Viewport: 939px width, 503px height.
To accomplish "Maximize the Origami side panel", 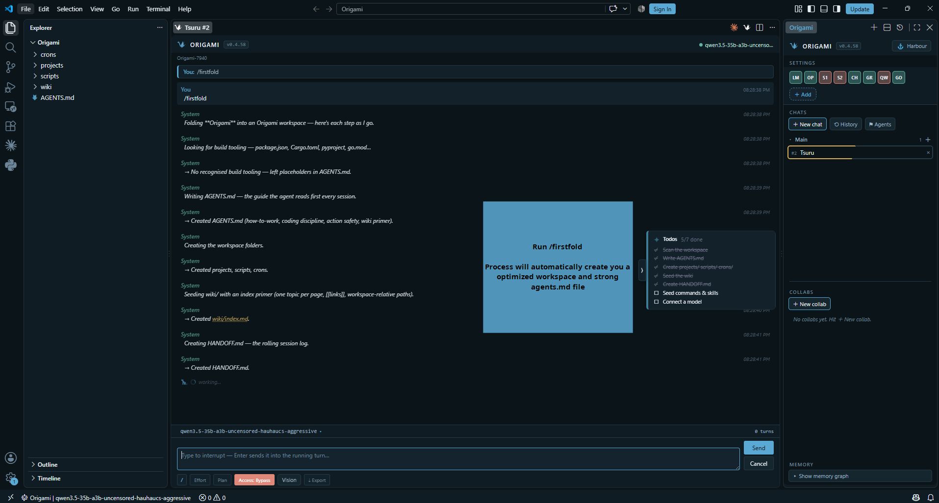I will [917, 27].
